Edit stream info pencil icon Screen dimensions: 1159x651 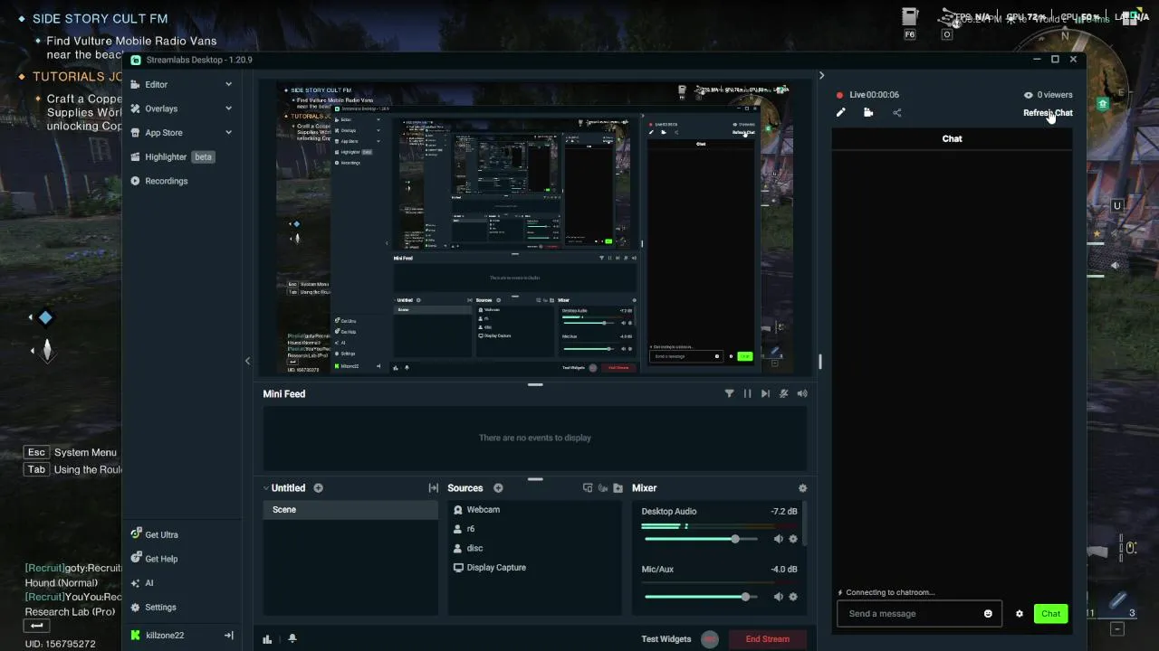click(841, 113)
